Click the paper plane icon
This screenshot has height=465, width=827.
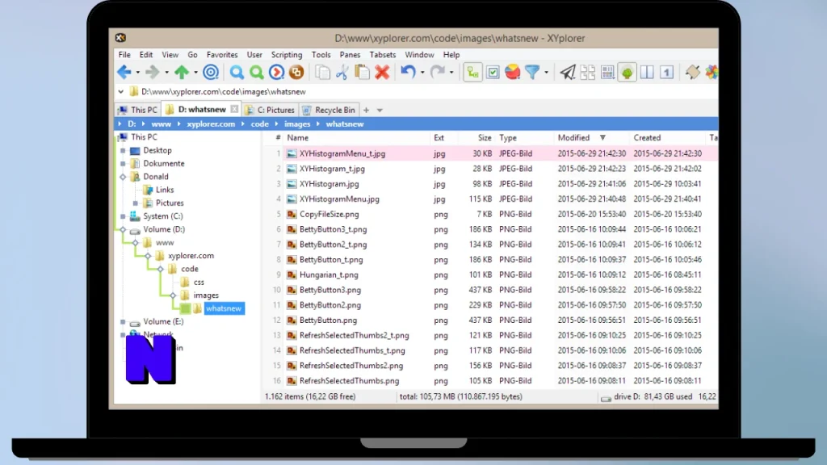pyautogui.click(x=568, y=72)
